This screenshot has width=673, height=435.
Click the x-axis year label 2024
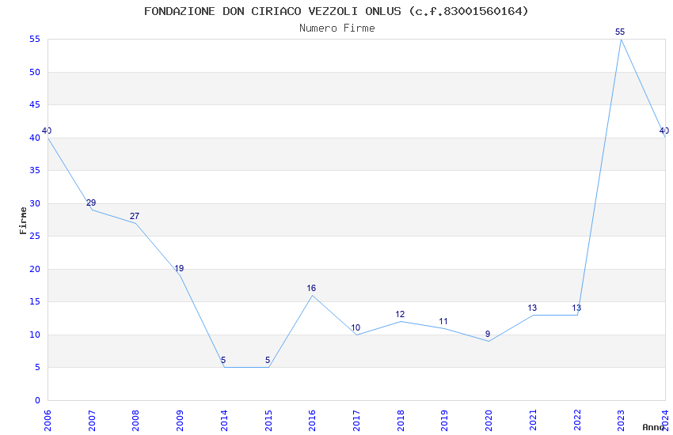coord(665,420)
